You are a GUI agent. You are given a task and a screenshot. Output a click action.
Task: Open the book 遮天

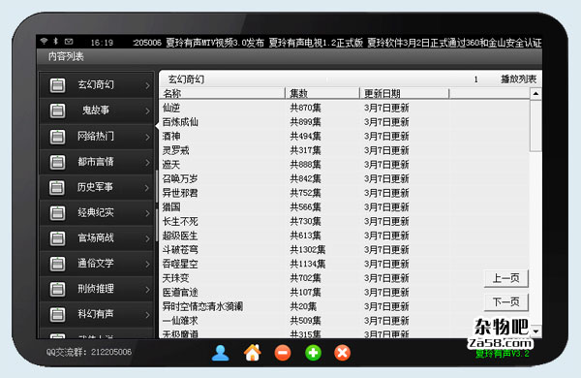pos(171,165)
